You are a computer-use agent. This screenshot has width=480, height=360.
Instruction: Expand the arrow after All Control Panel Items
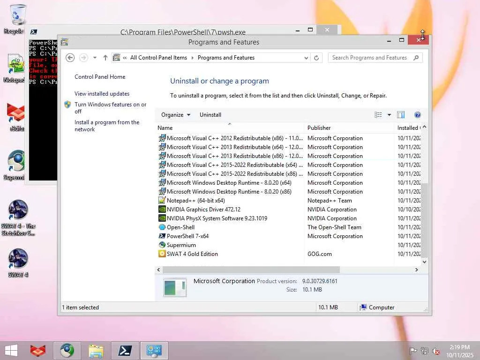192,58
